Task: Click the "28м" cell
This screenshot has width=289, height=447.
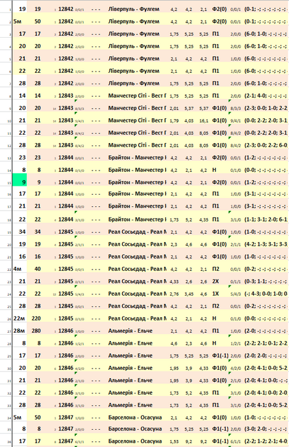Action: pos(20,331)
